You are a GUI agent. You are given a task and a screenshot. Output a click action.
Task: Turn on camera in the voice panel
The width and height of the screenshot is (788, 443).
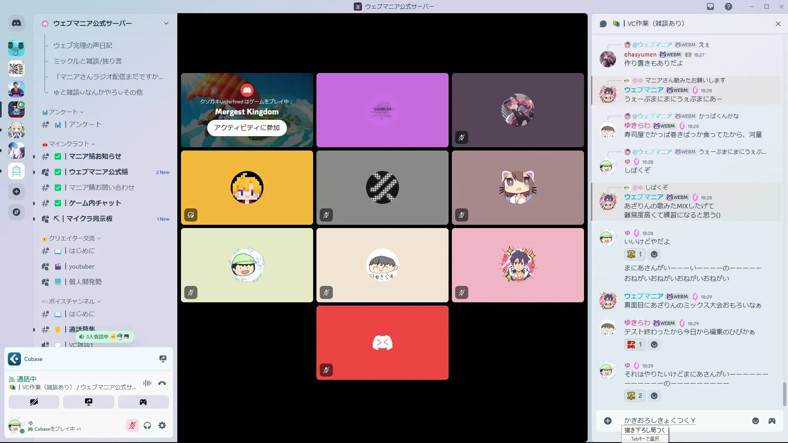34,402
